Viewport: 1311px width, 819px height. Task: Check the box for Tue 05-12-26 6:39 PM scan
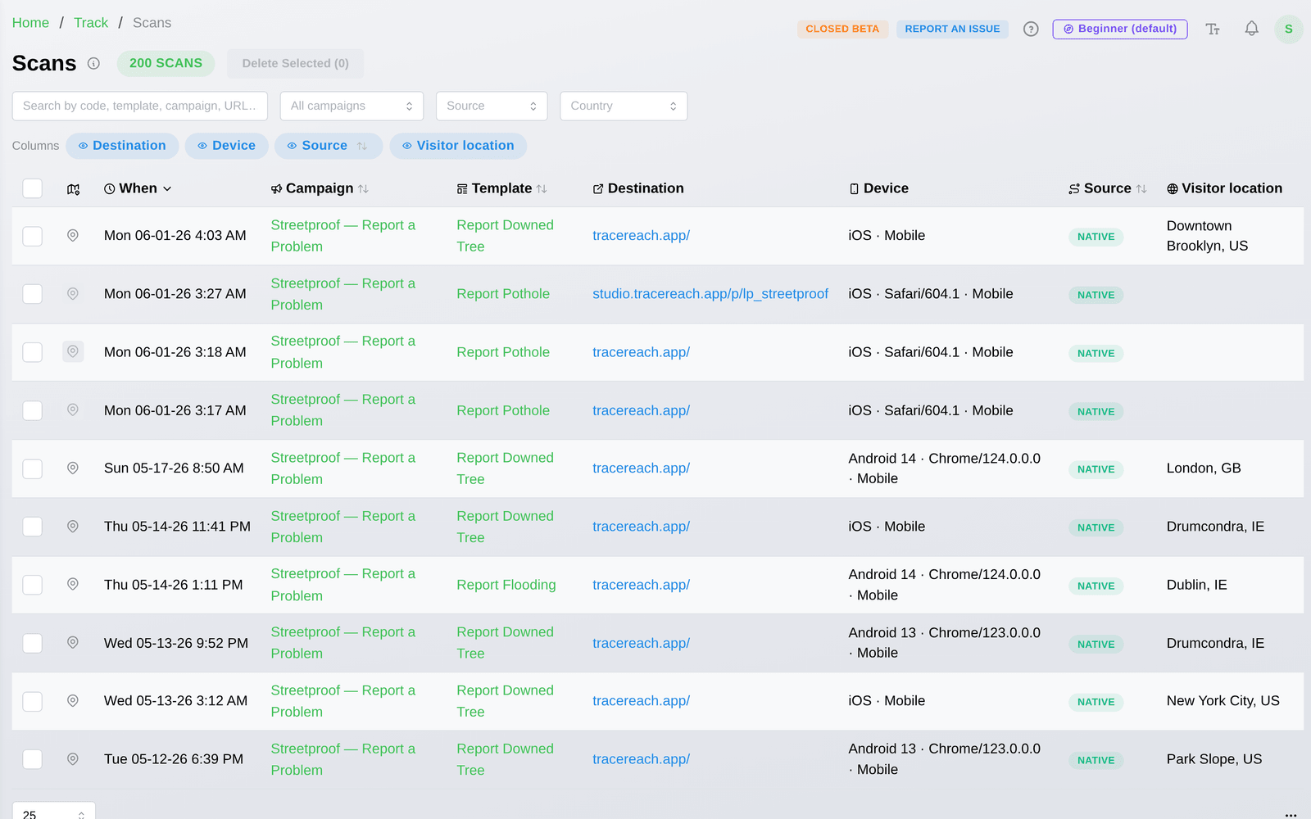pos(33,759)
